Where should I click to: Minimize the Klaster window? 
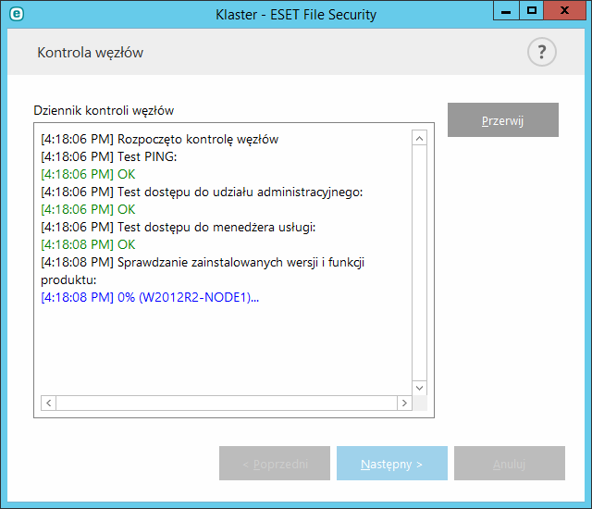click(506, 10)
